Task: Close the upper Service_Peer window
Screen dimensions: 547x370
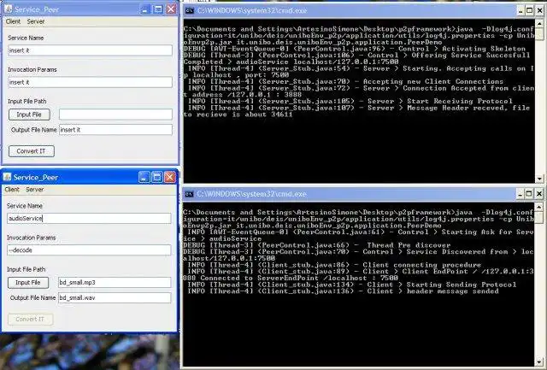Action: pos(171,9)
